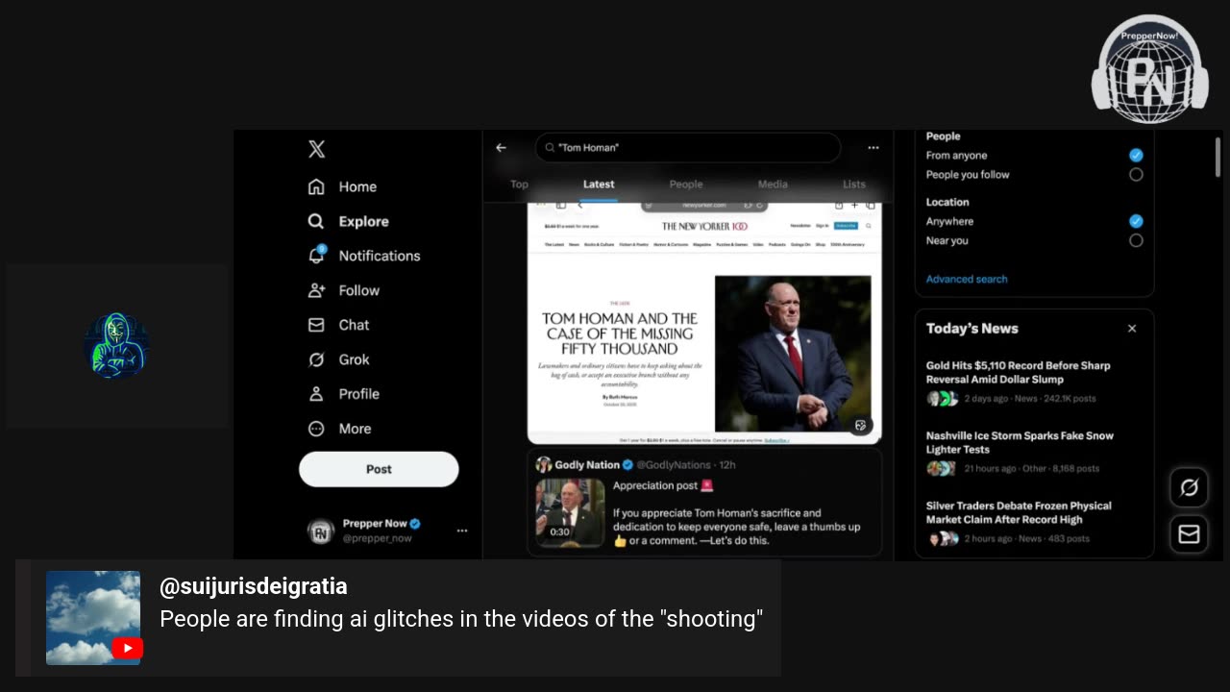The height and width of the screenshot is (692, 1230).
Task: Click the "Tom Homan" search field
Action: [688, 147]
